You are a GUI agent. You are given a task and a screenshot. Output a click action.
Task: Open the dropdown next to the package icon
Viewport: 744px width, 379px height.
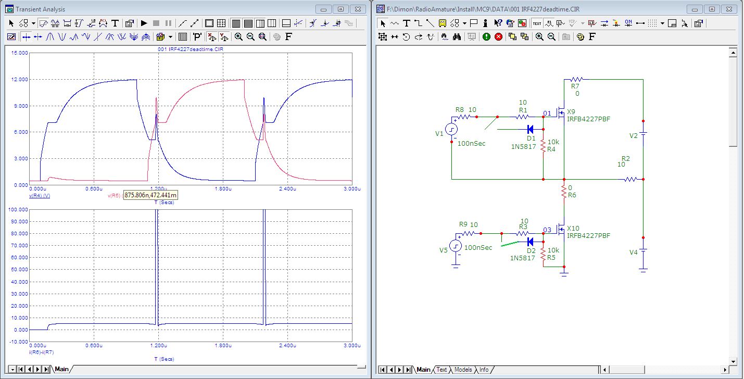click(170, 36)
